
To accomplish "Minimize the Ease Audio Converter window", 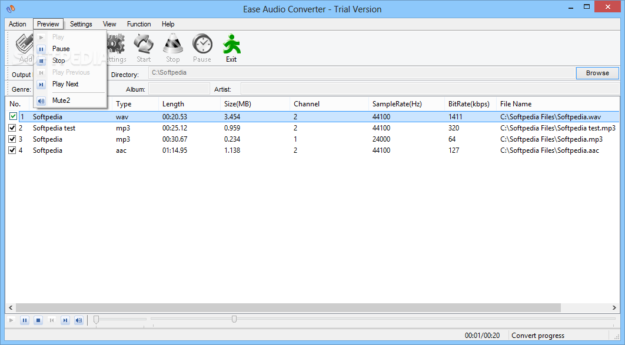I will click(571, 7).
